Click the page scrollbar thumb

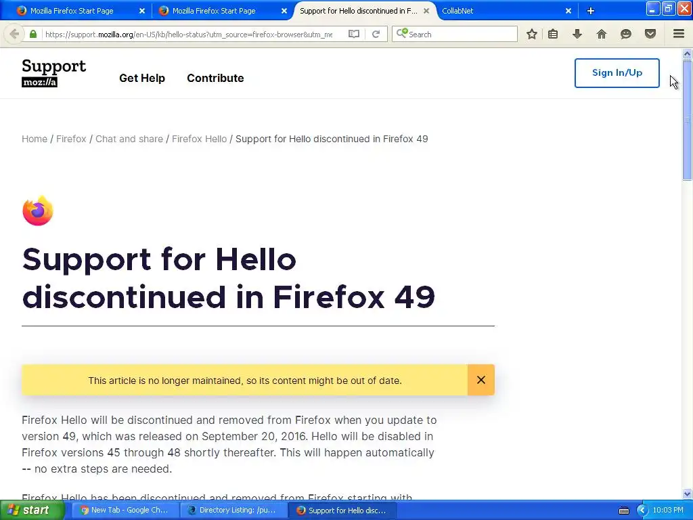point(687,120)
